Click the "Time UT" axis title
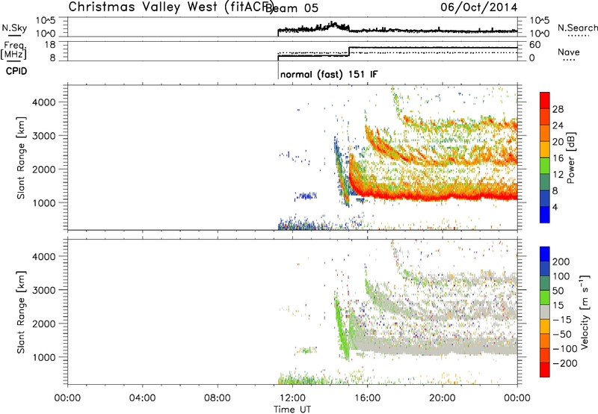The width and height of the screenshot is (598, 414). [292, 410]
